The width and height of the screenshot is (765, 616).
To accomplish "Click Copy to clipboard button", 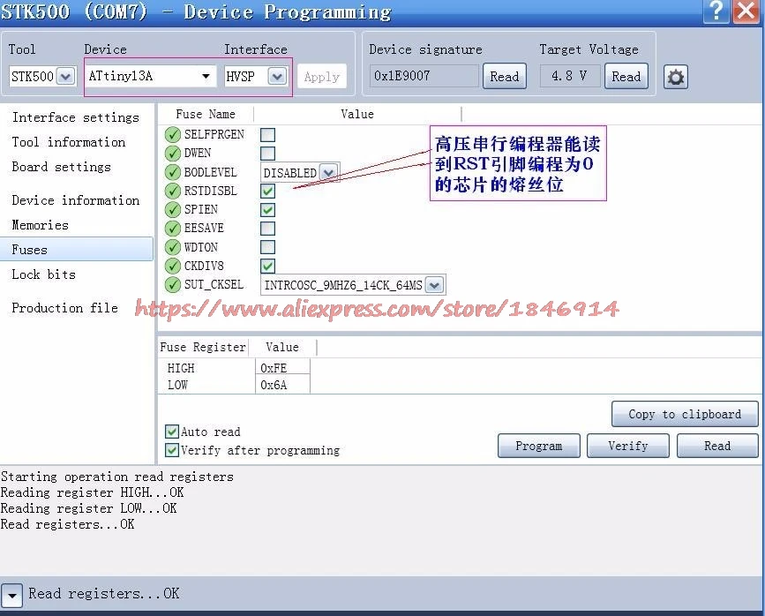I will [684, 414].
